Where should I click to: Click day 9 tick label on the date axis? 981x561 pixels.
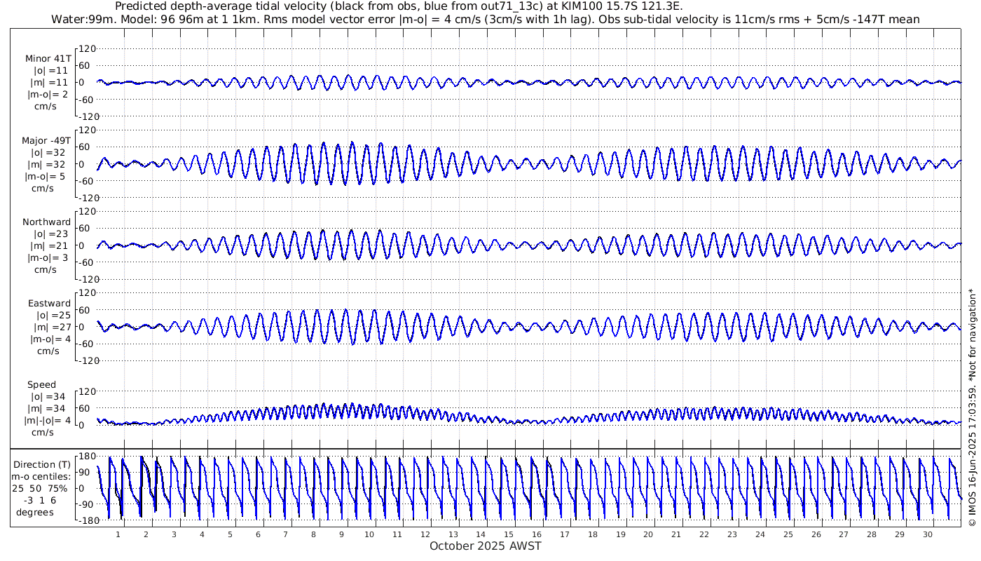341,534
